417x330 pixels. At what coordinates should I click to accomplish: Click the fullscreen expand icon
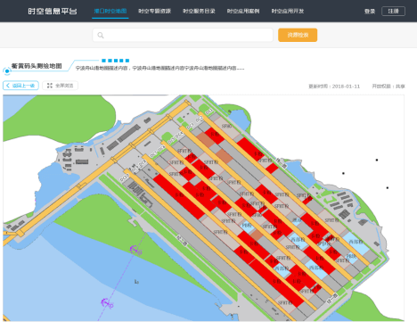click(x=50, y=86)
